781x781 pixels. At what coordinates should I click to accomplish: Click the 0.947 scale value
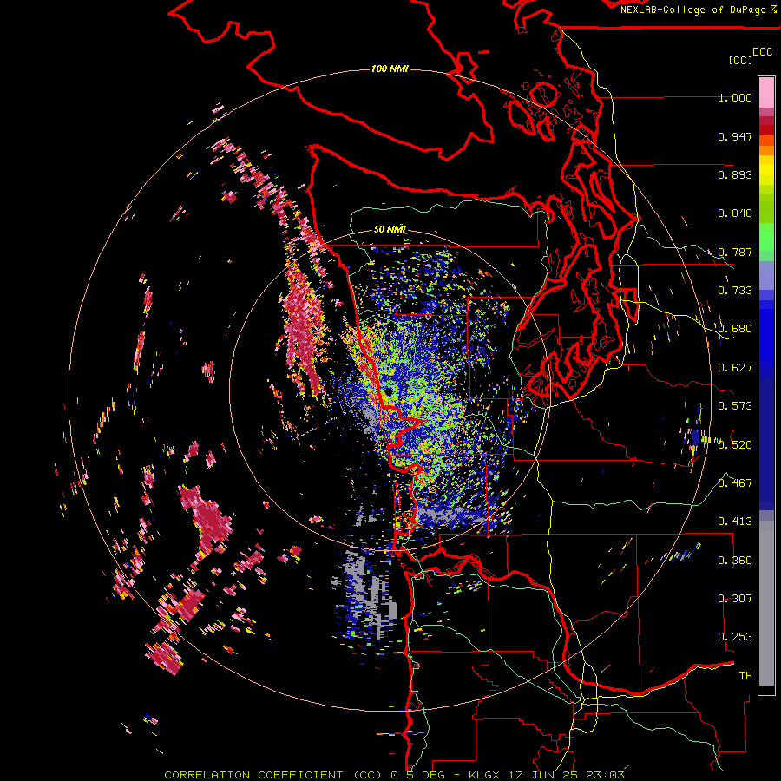(735, 136)
